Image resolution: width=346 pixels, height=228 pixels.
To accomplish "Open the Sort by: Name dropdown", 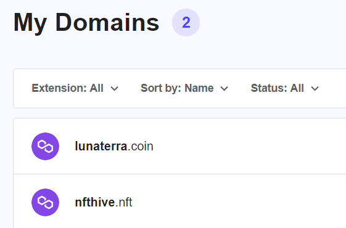I will coord(184,88).
